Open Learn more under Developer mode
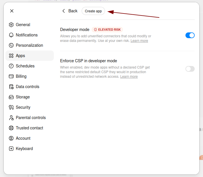Image resolution: width=203 pixels, height=177 pixels. tap(139, 41)
